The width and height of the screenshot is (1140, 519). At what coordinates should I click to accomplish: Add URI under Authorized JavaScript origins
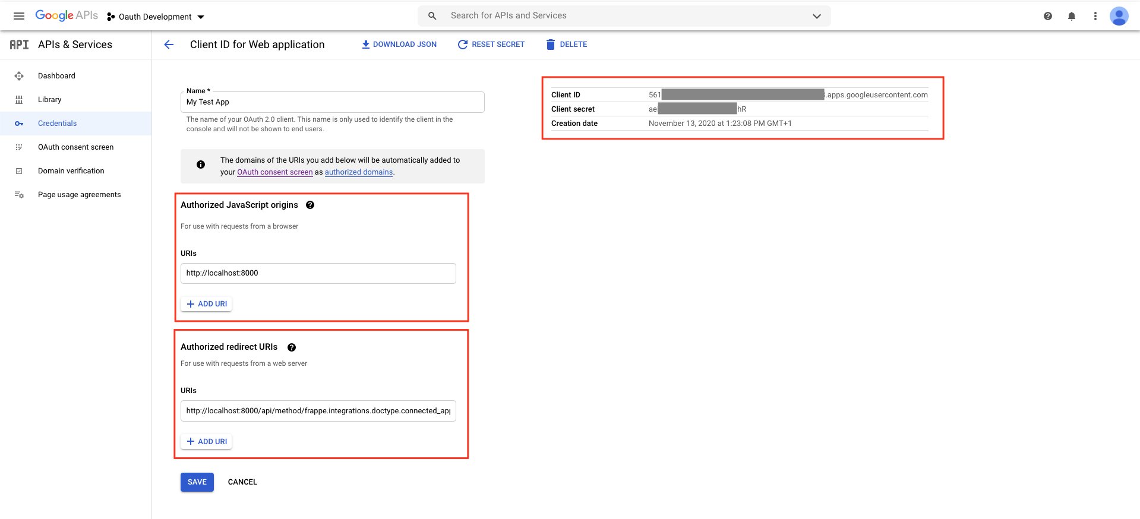point(207,304)
